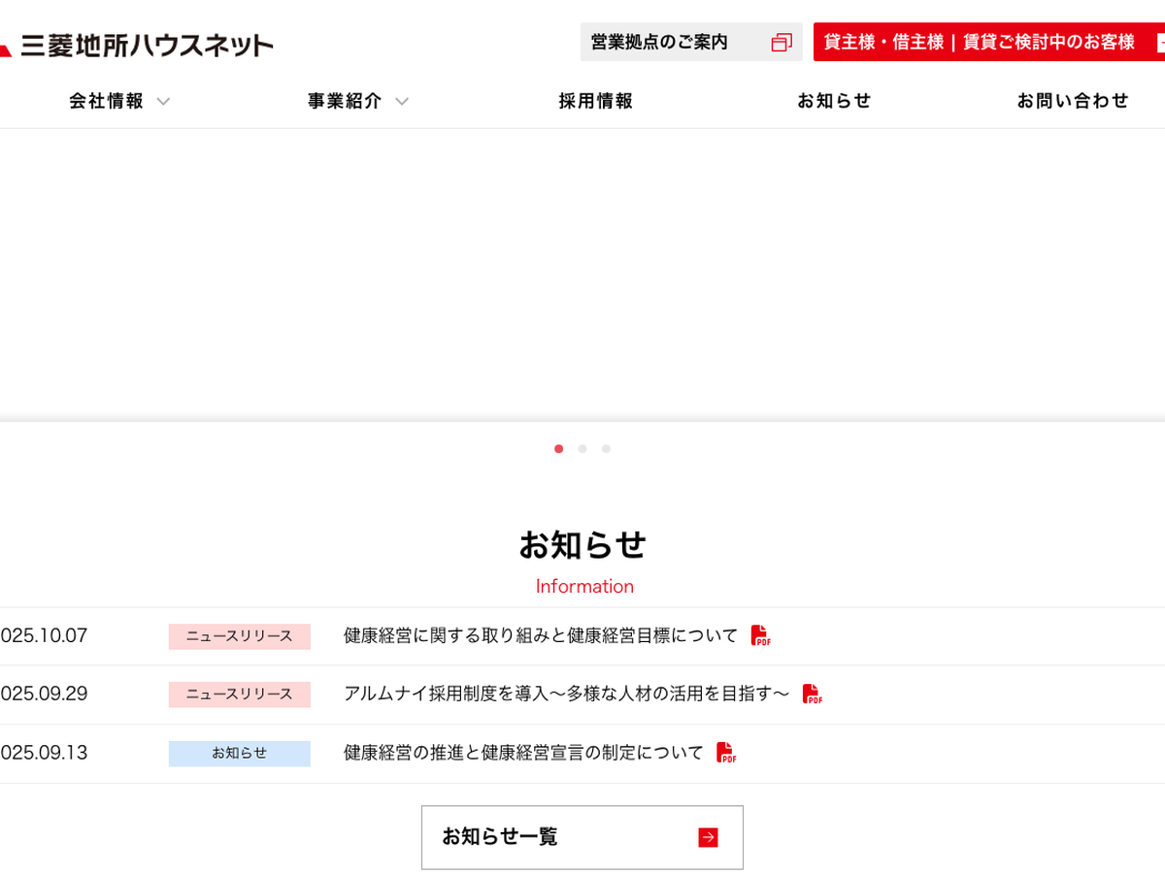Click the blue お知らせ category tag
The width and height of the screenshot is (1165, 873).
tap(239, 754)
